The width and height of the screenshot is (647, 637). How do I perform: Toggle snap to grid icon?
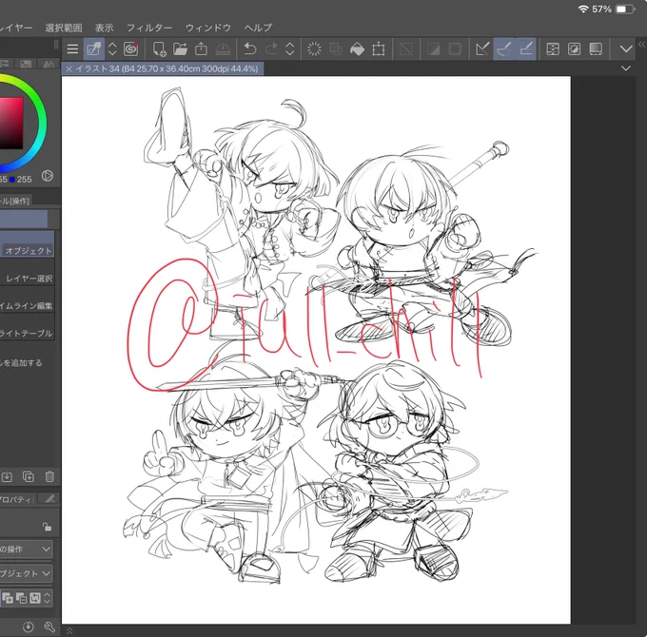click(525, 49)
